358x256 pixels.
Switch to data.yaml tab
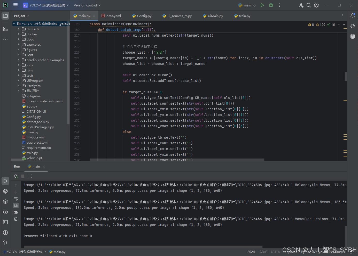click(x=111, y=16)
